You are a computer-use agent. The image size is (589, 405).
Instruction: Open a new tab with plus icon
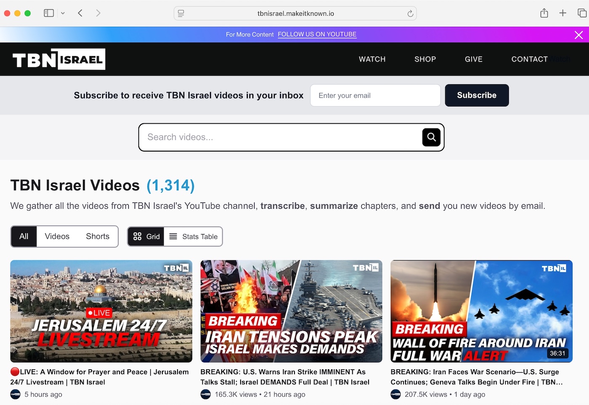point(562,13)
